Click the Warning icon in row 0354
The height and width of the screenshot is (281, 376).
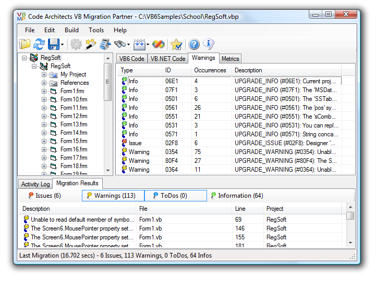coord(124,152)
